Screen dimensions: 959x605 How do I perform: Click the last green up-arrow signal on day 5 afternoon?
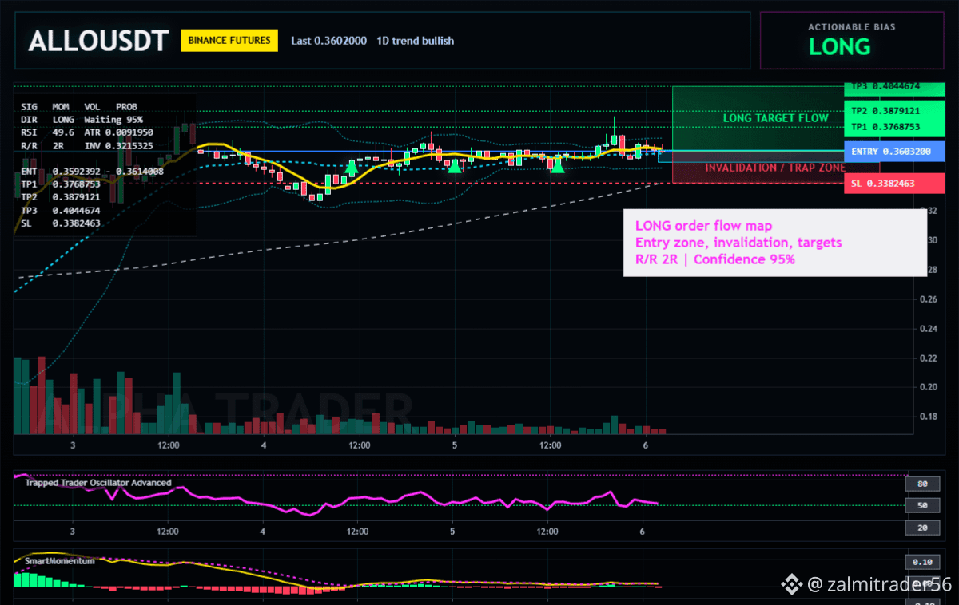558,165
